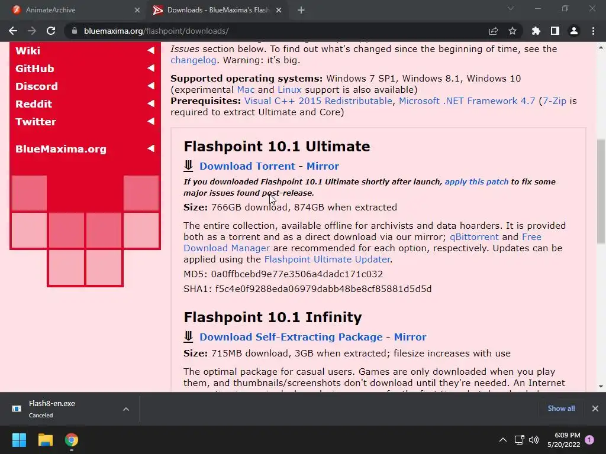
Task: Toggle the Chrome side panel
Action: tap(555, 31)
